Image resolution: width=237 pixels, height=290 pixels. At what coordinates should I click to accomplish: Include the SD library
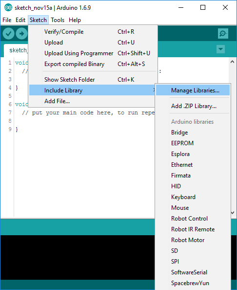193,250
